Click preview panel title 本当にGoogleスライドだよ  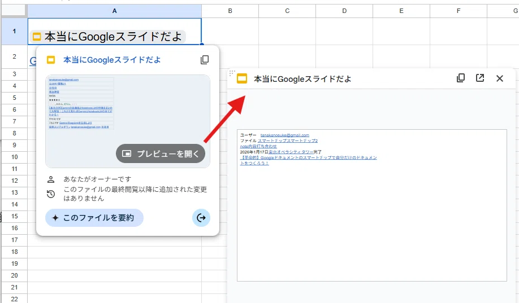coord(302,79)
